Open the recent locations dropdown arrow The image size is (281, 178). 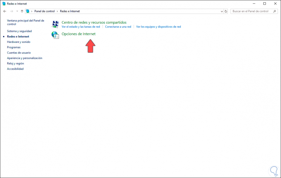click(17, 11)
